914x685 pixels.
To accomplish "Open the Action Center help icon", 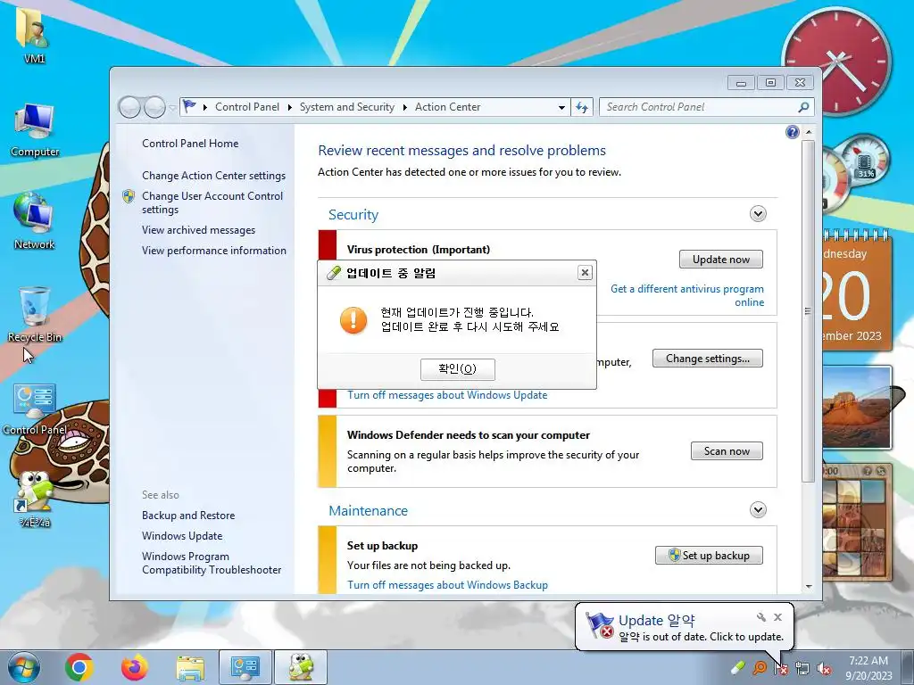I will [793, 132].
